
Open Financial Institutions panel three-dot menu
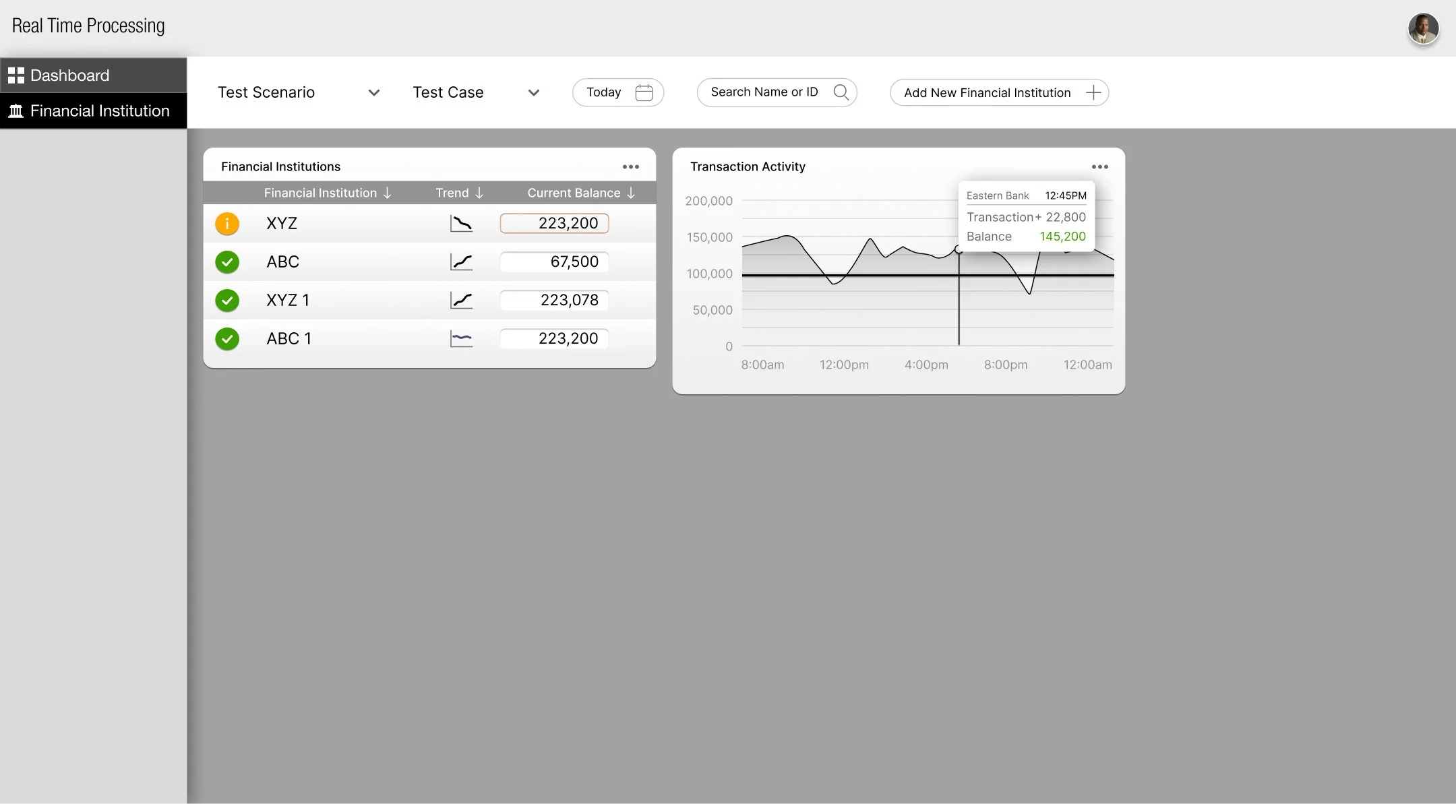coord(630,166)
